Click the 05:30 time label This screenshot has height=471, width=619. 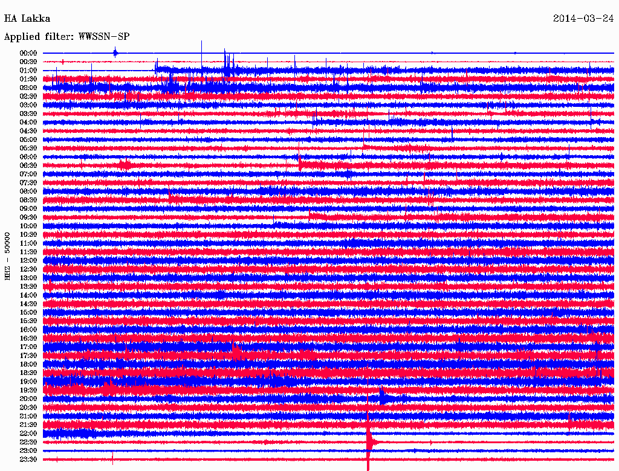[x=28, y=148]
